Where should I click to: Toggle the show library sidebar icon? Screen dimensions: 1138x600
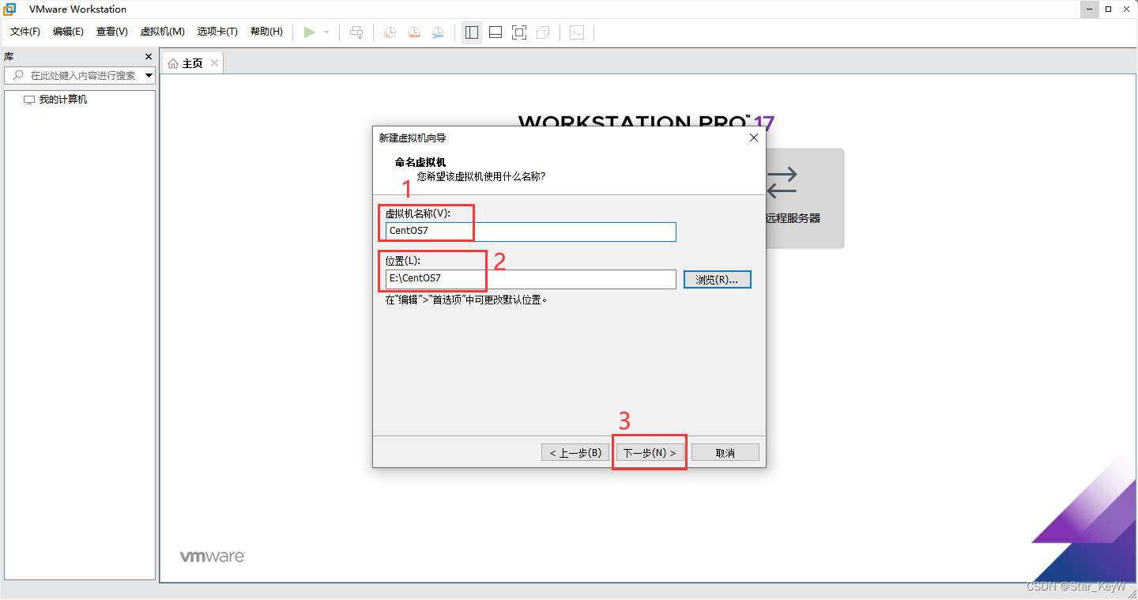[472, 32]
